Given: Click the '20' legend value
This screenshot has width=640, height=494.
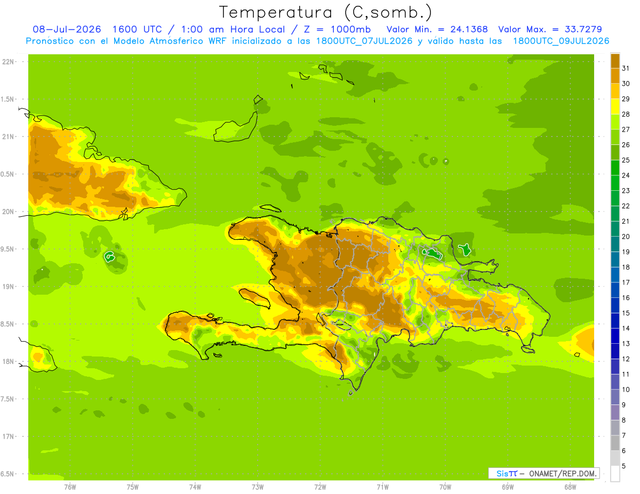Looking at the screenshot, I should click(626, 237).
